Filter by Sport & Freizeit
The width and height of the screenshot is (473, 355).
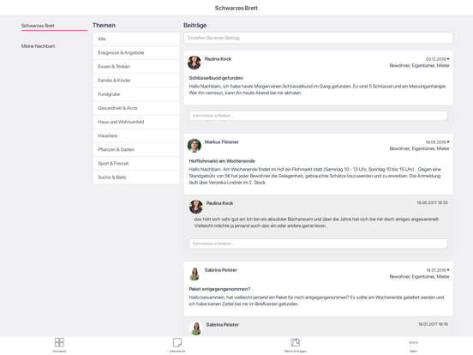(x=136, y=164)
